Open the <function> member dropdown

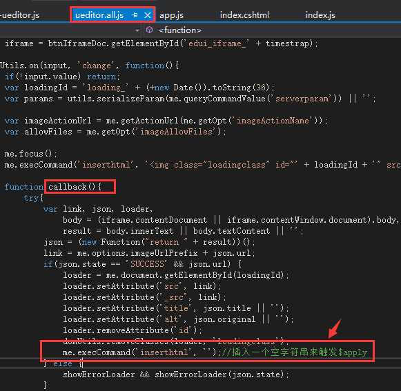[x=179, y=30]
